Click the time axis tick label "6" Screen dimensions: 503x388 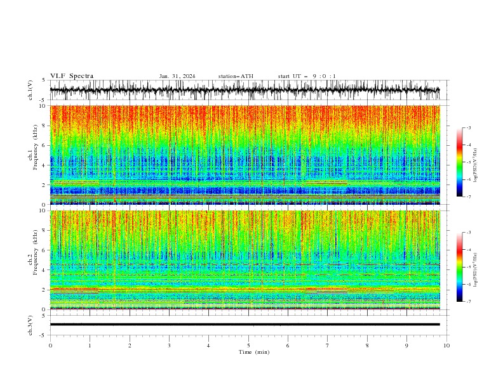[x=288, y=346]
